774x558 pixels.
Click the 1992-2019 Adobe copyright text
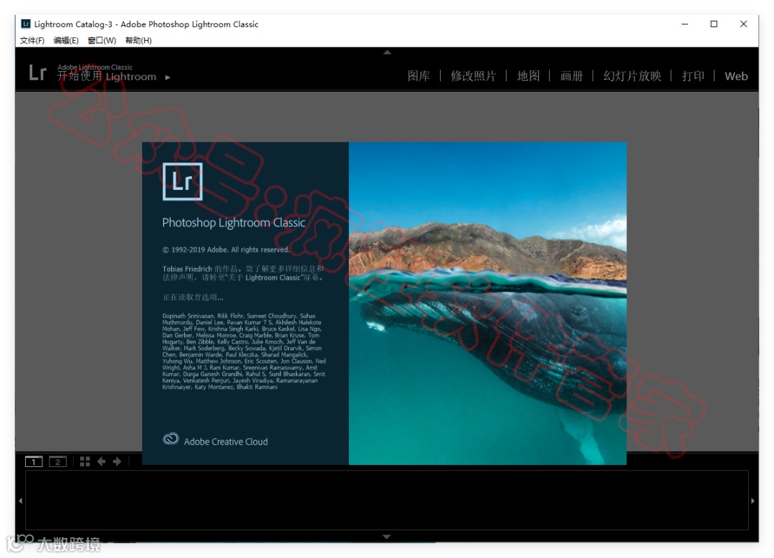tap(226, 250)
